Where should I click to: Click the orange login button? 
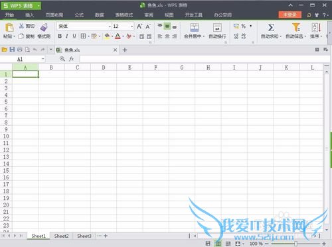[x=290, y=15]
